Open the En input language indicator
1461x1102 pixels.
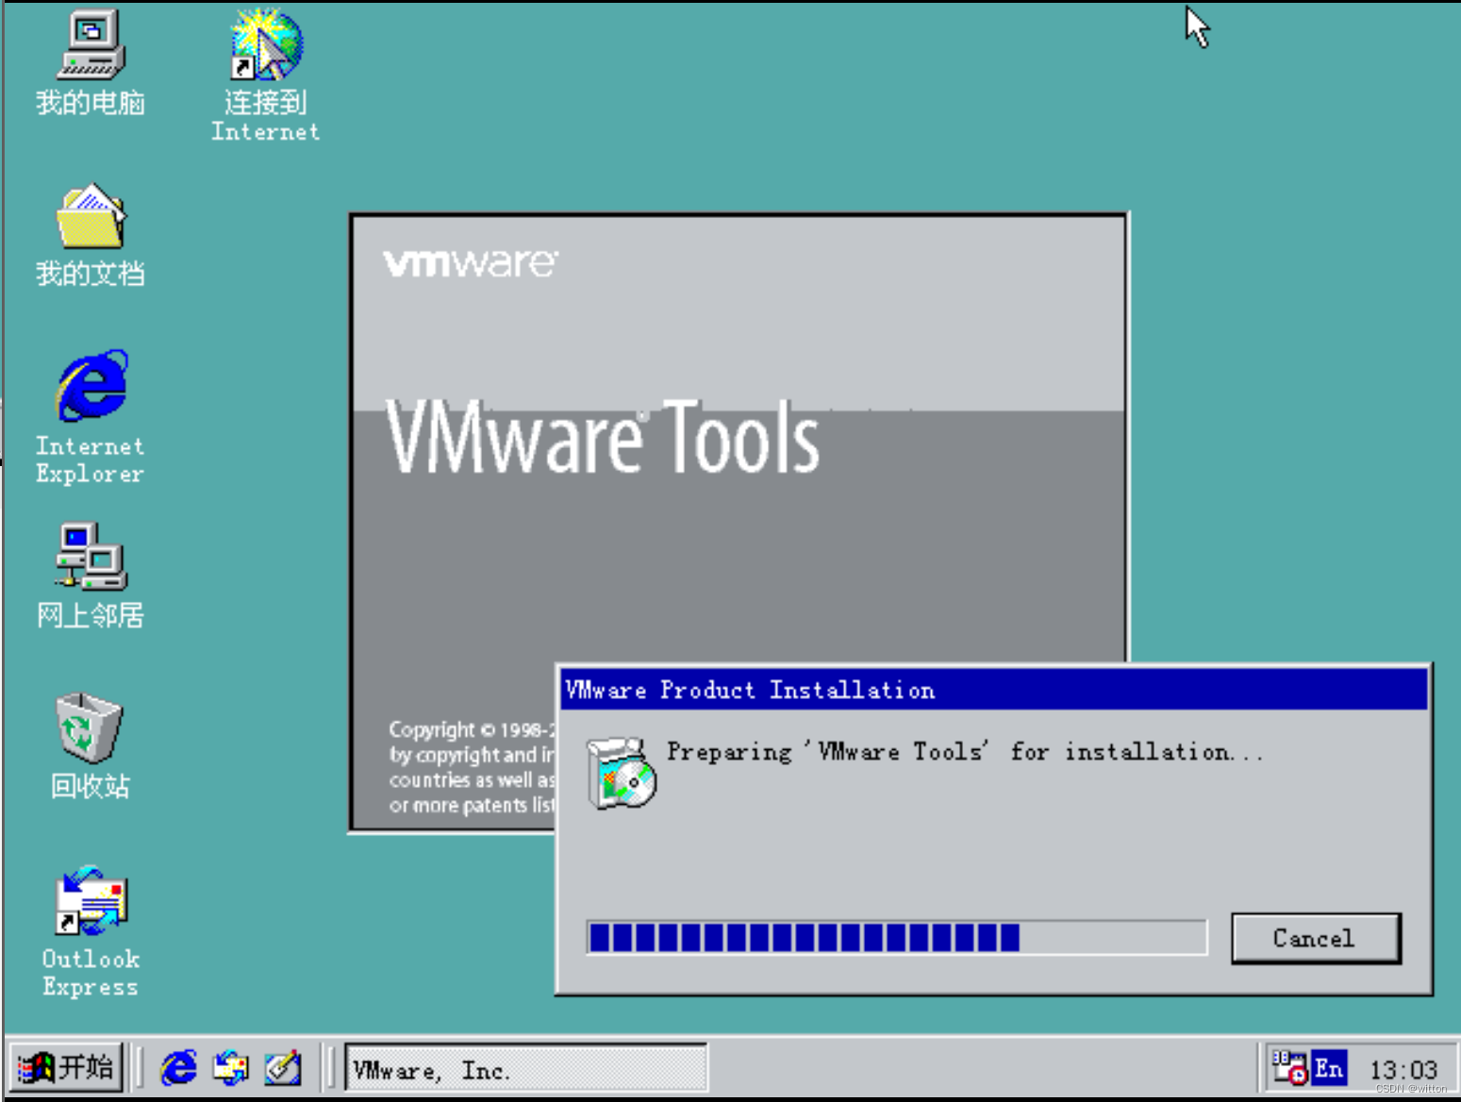point(1330,1068)
